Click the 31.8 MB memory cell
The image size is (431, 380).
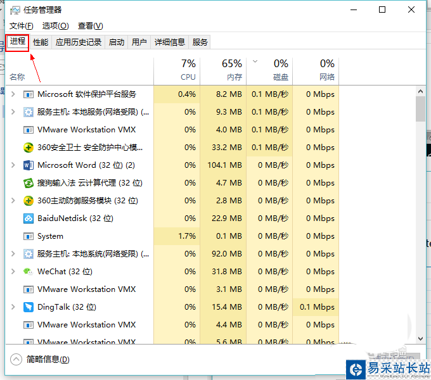(223, 272)
